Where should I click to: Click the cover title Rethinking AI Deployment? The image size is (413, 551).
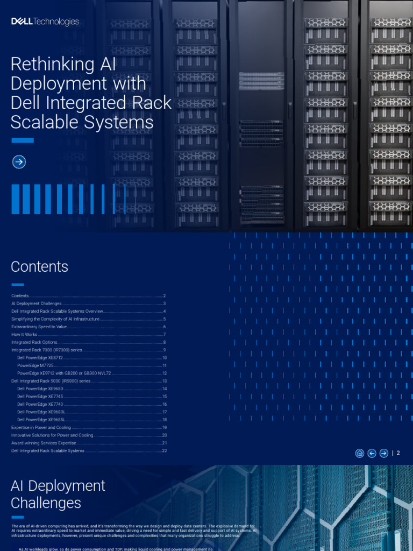pos(91,93)
